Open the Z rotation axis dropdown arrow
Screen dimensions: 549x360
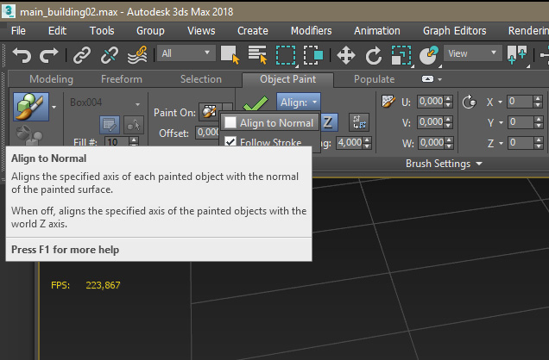tap(501, 143)
